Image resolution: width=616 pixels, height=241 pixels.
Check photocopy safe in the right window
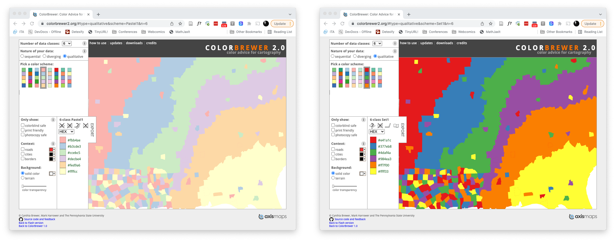pos(333,135)
